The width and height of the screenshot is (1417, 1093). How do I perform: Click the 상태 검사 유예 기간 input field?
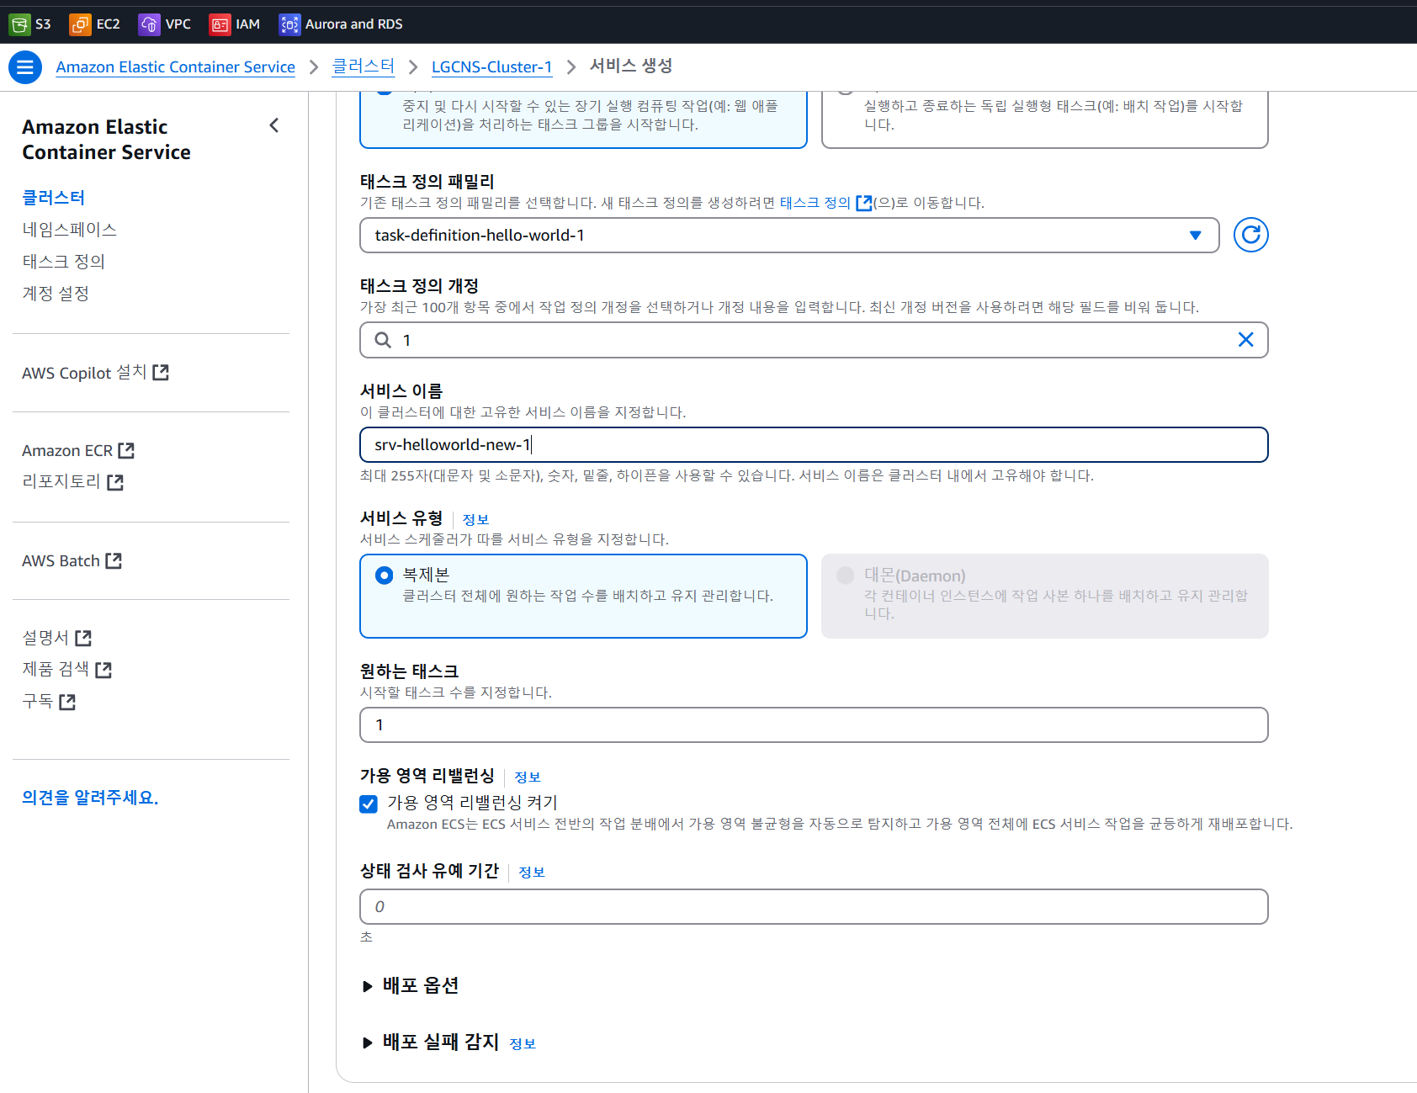(x=814, y=907)
